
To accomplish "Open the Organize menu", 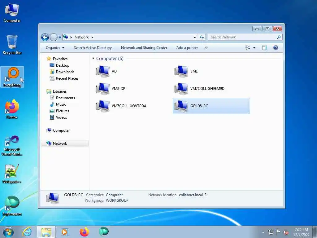I will (x=55, y=48).
